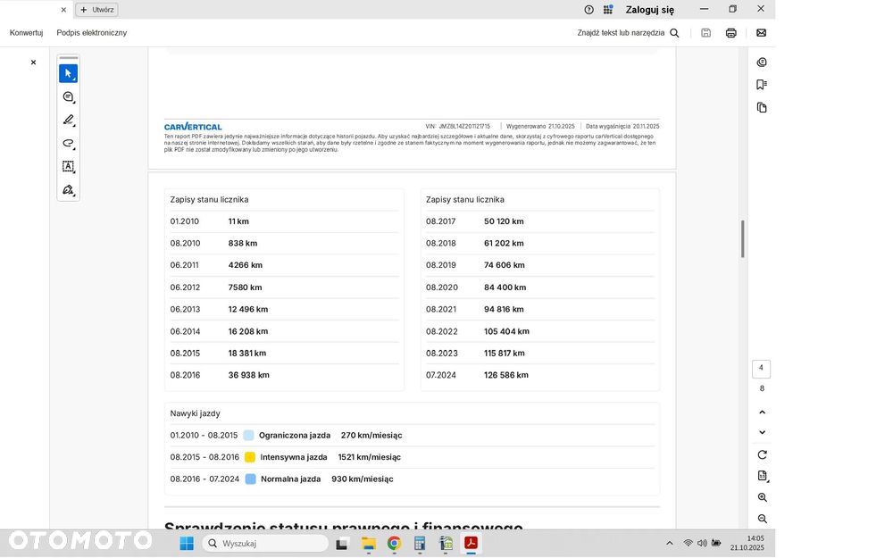The height and width of the screenshot is (558, 893).
Task: Click the blue Normalna jazda swatch
Action: (x=250, y=479)
